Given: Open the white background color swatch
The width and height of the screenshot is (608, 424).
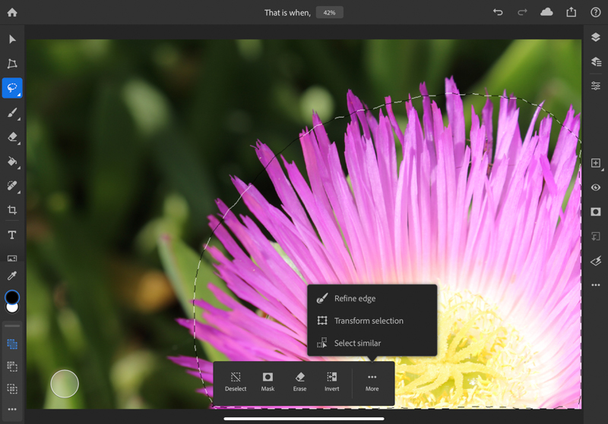Looking at the screenshot, I should 12,309.
